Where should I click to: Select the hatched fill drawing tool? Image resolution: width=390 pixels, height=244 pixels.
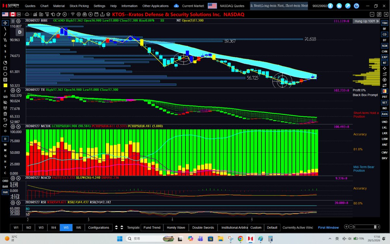tap(5, 80)
